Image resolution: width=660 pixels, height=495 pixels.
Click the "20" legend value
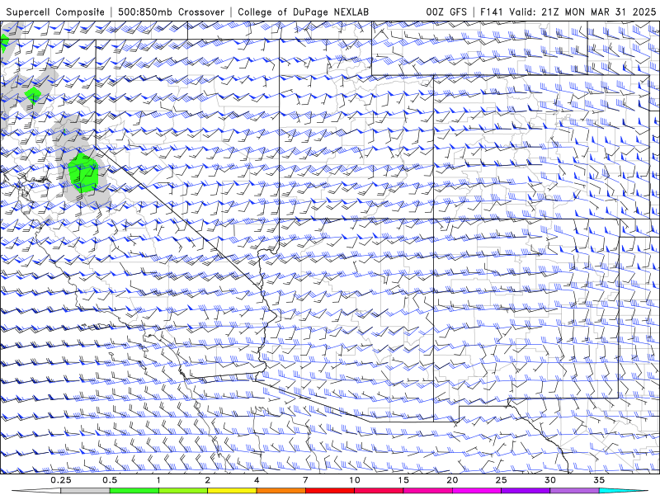[x=452, y=480]
